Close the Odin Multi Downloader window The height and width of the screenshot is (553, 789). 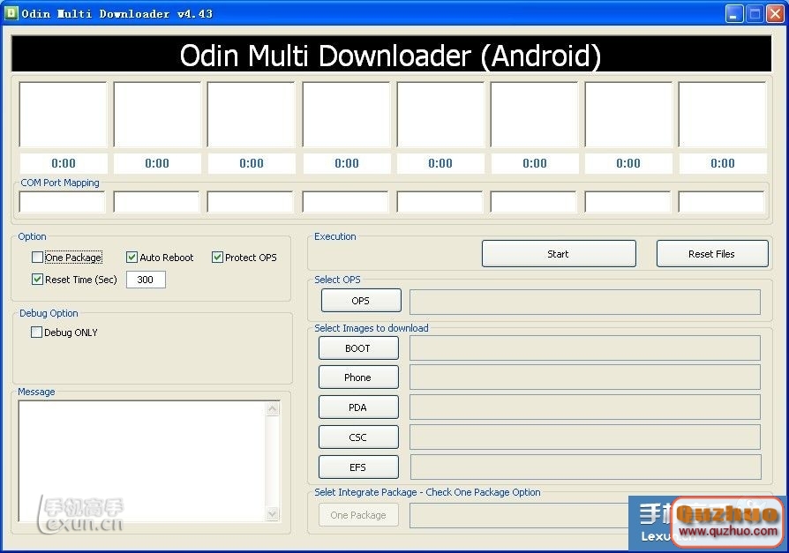[774, 14]
